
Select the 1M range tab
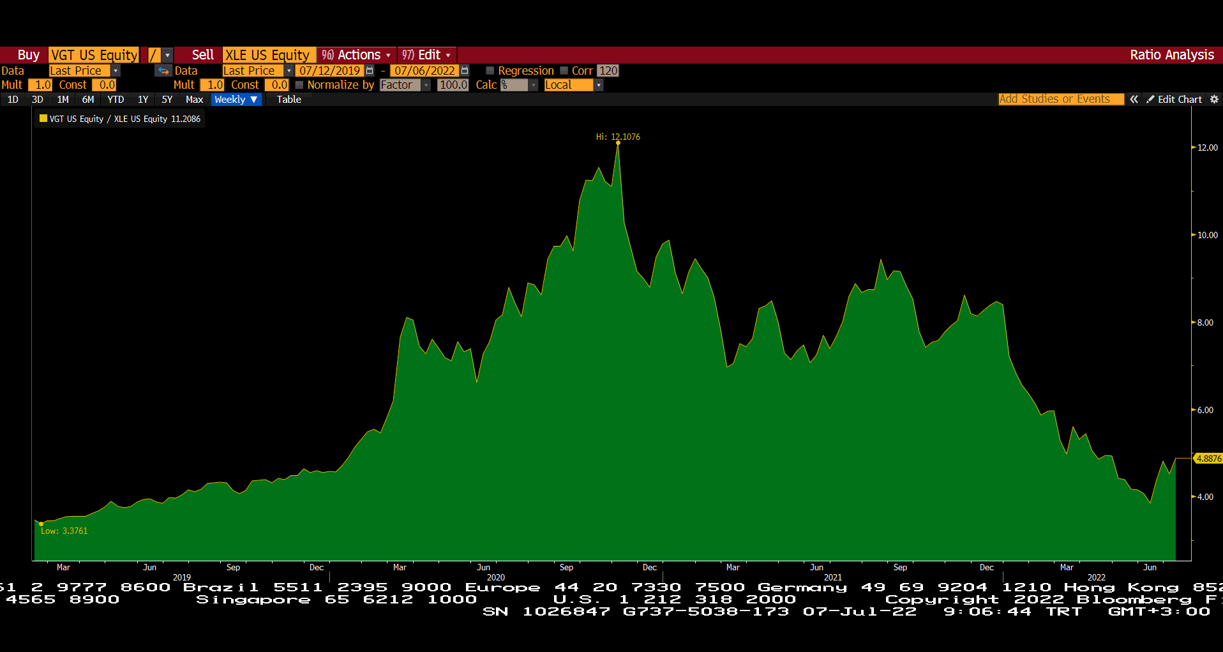click(x=63, y=99)
